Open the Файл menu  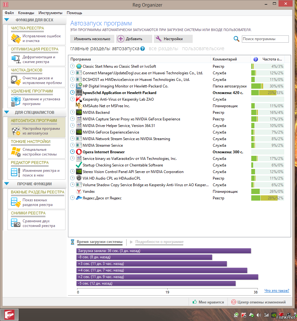[x=9, y=13]
